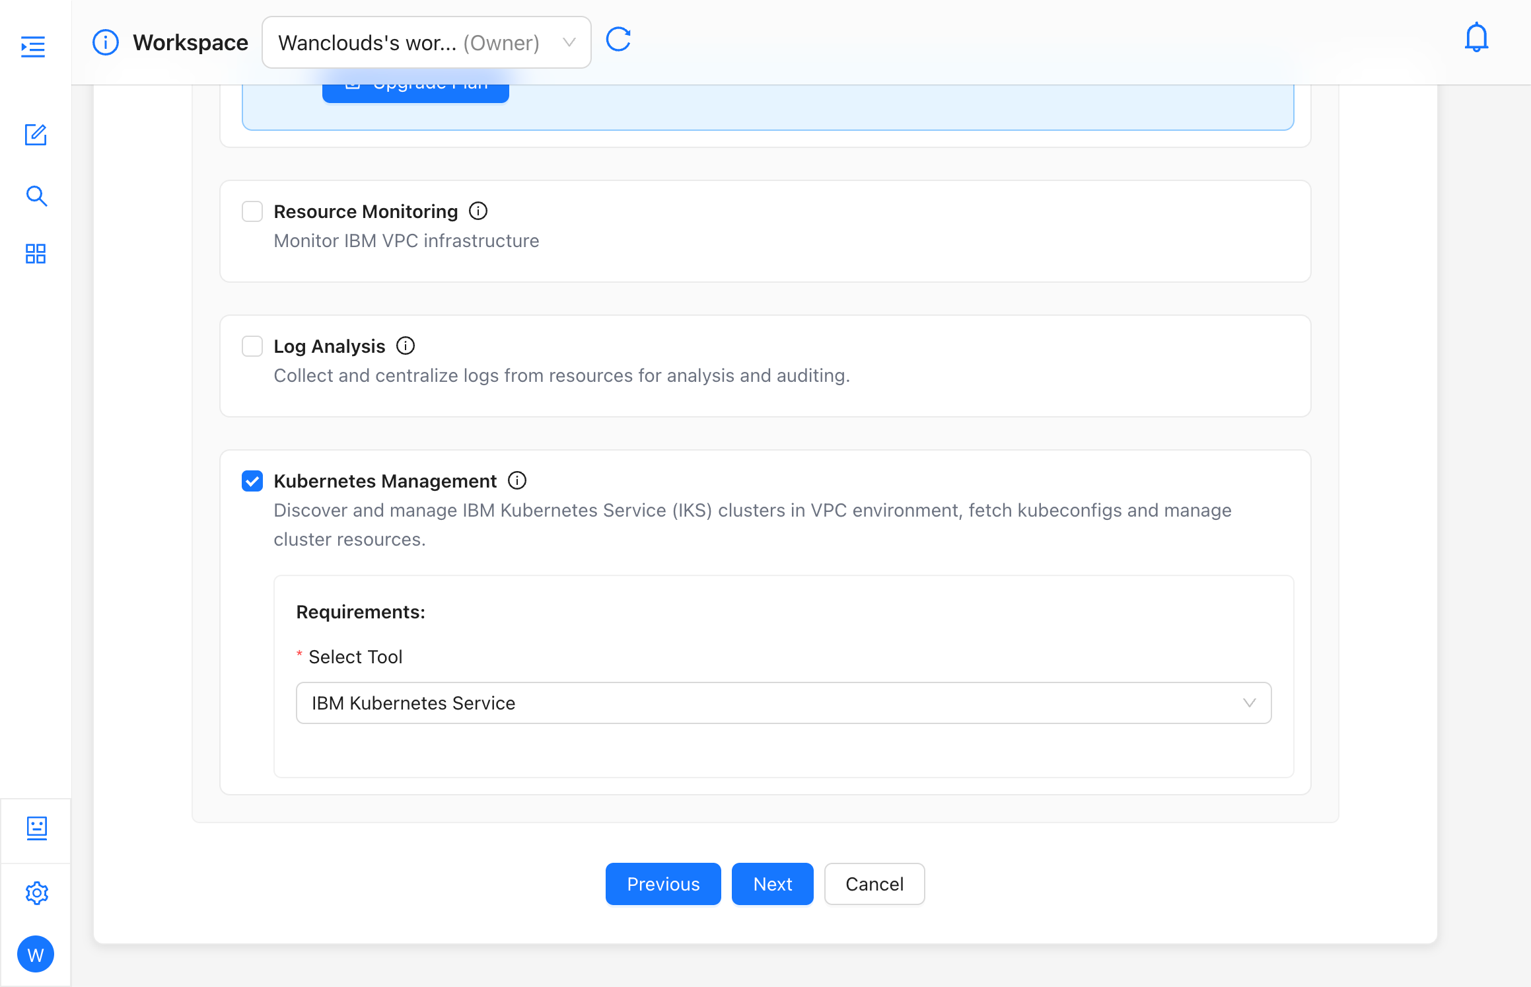
Task: Expand the sidebar menu icon
Action: tap(33, 47)
